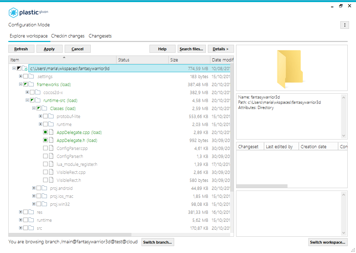Uncheck the AppDelegate.cpp checkbox
Screen dimensions: 356x253
point(45,132)
